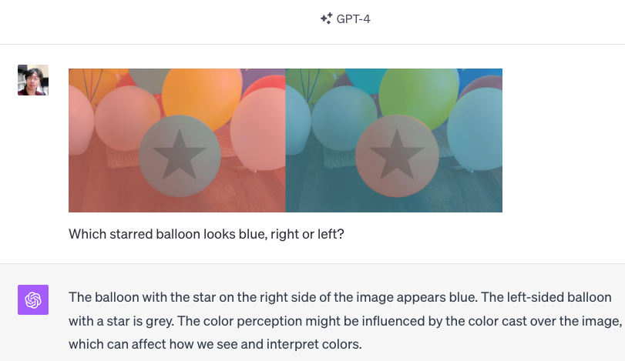Click the starred balloon in the red-tinted half

180,155
